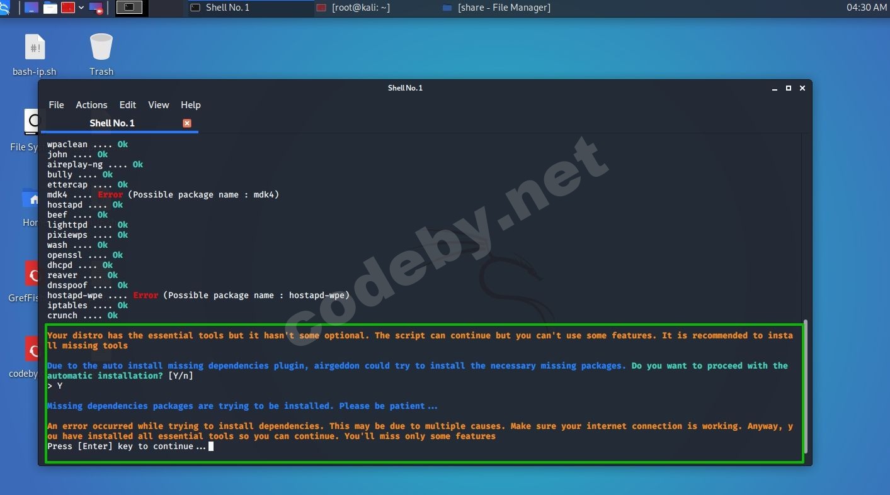Screen dimensions: 890x495
Task: Open the File menu in terminal
Action: coord(56,105)
